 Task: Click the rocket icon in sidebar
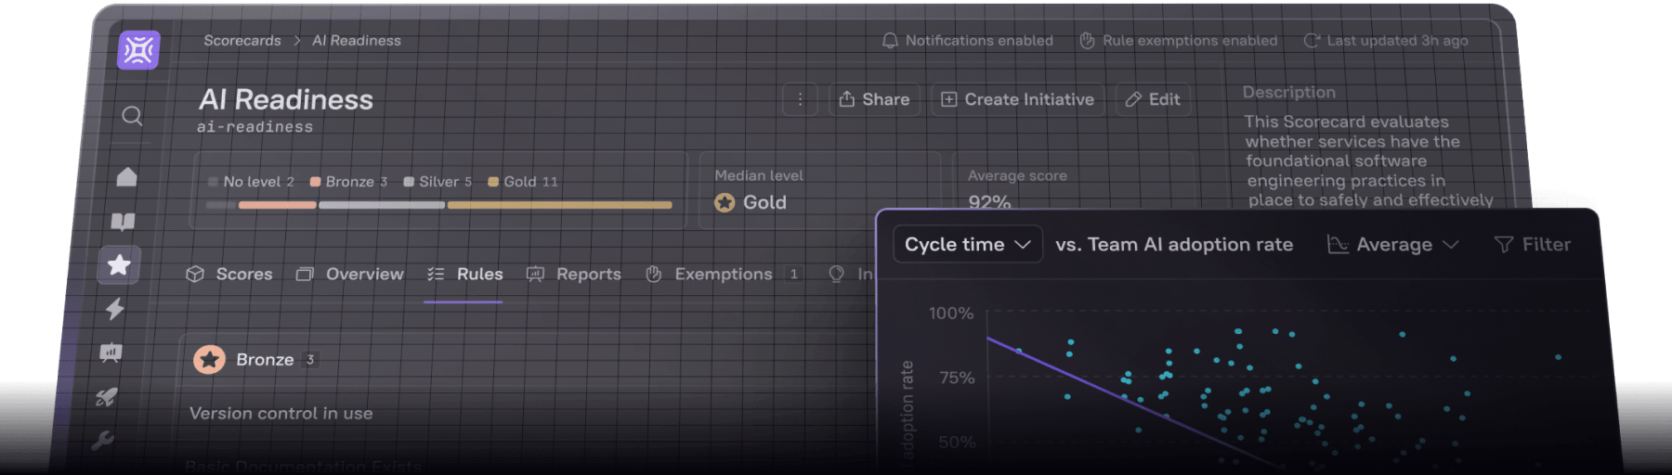click(x=107, y=397)
